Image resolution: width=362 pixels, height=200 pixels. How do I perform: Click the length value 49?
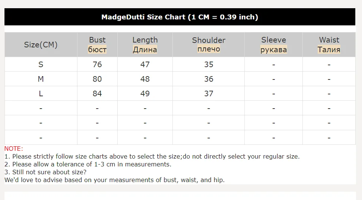pyautogui.click(x=145, y=94)
